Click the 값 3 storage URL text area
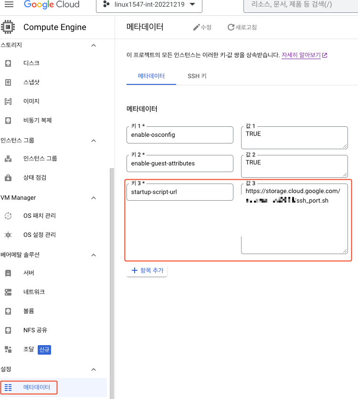Viewport: 358px width, 399px height. pos(295,219)
